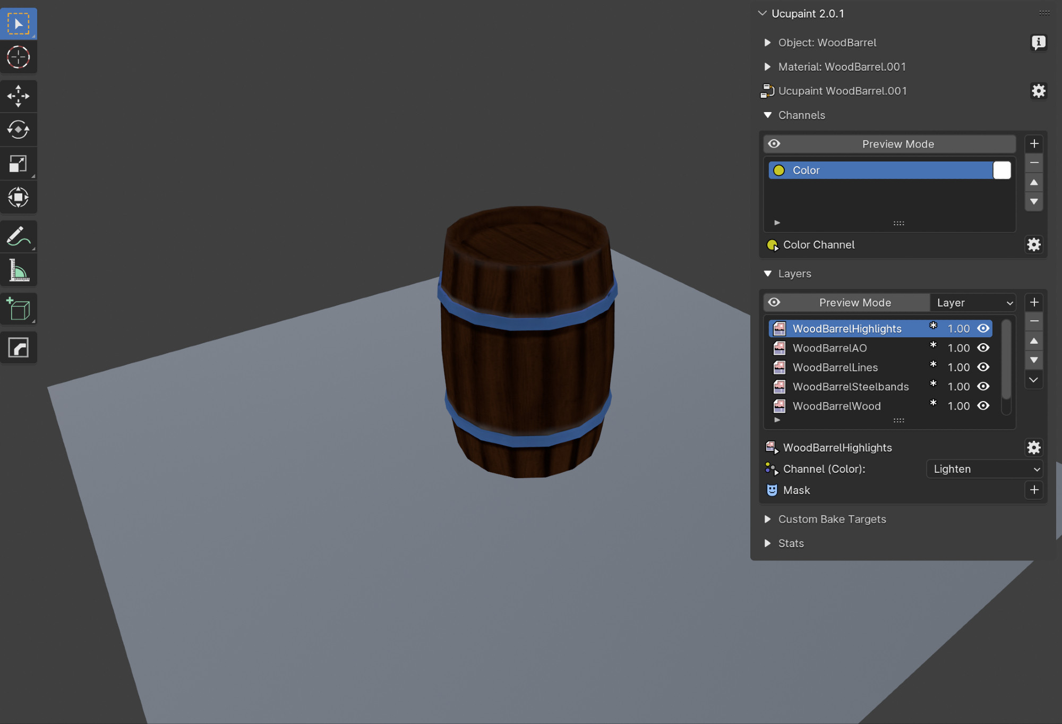This screenshot has width=1062, height=724.
Task: Expand Color Channel properties
Action: click(x=772, y=245)
